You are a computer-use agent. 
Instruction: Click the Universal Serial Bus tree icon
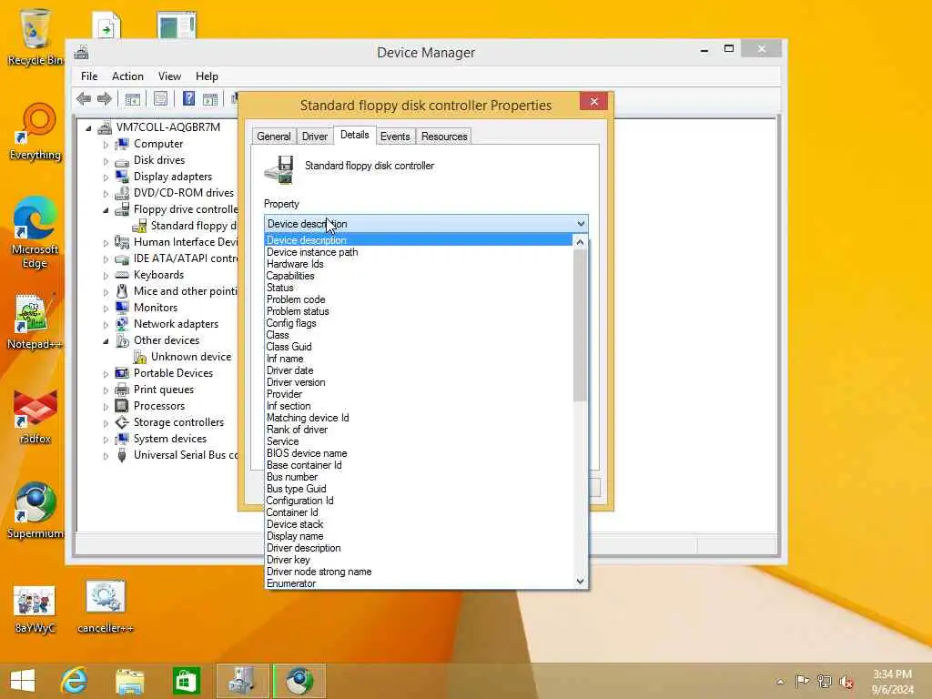tap(122, 455)
